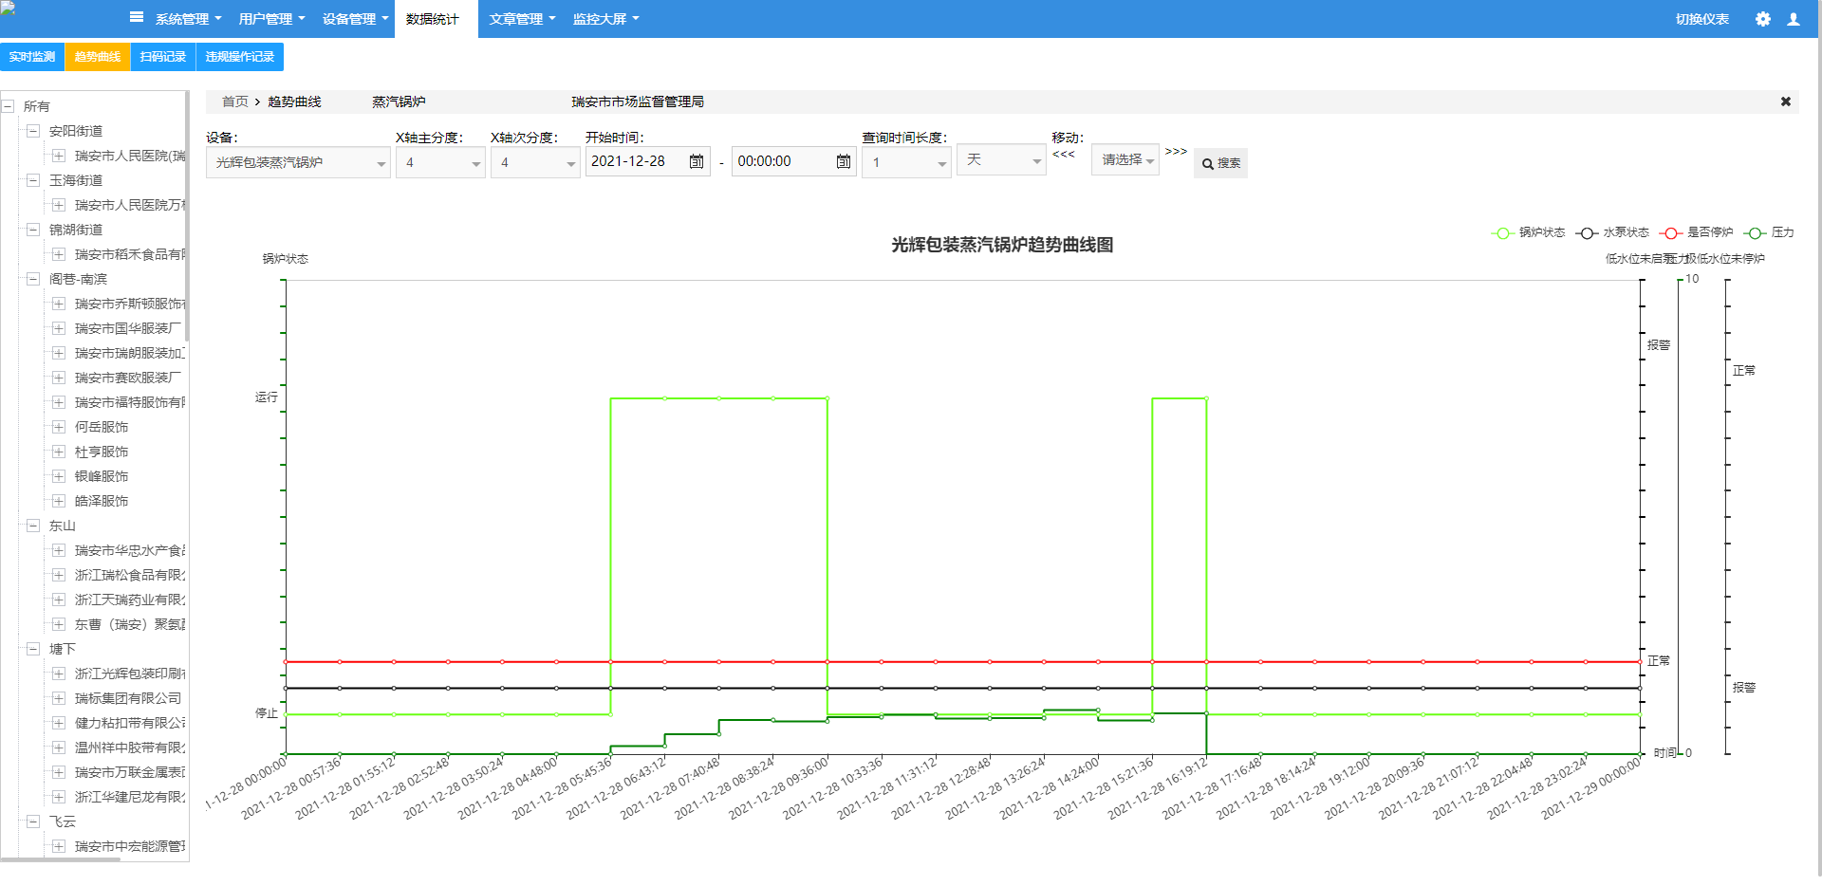The image size is (1822, 886).
Task: Select 瑞安市国华服装厂 in the tree
Action: (x=128, y=328)
